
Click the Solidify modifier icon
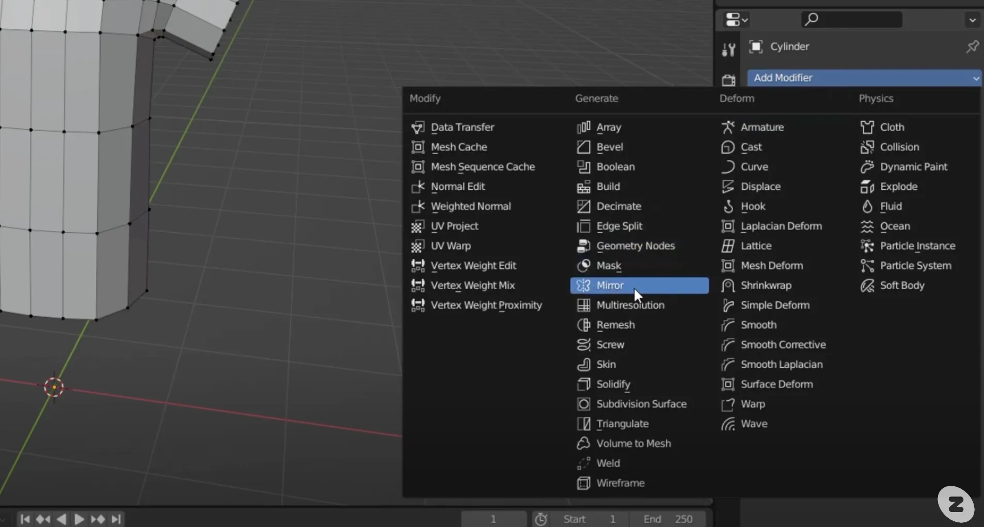tap(583, 385)
